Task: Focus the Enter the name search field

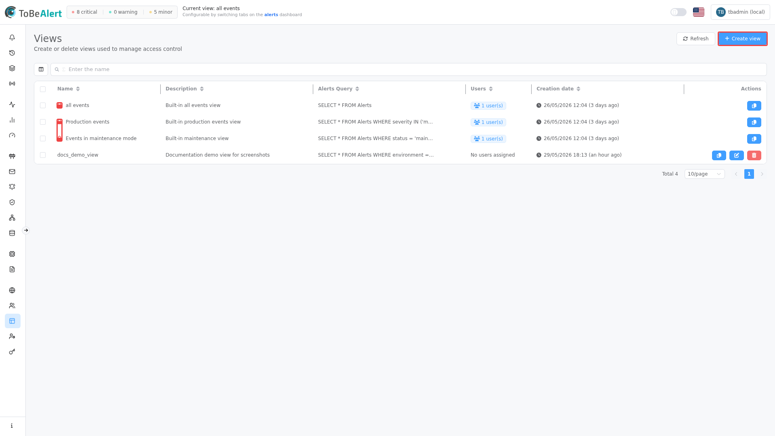Action: [x=408, y=69]
